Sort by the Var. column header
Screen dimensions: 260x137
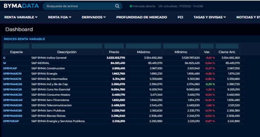(x=207, y=52)
